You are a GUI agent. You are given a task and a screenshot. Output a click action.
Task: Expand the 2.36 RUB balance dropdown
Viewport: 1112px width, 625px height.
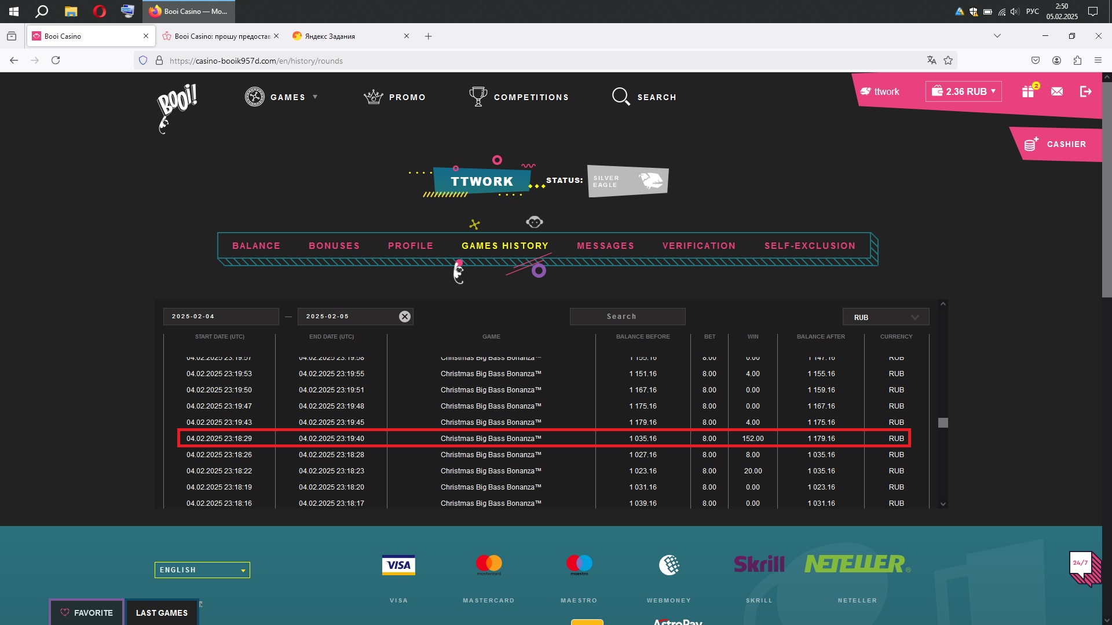click(x=964, y=91)
